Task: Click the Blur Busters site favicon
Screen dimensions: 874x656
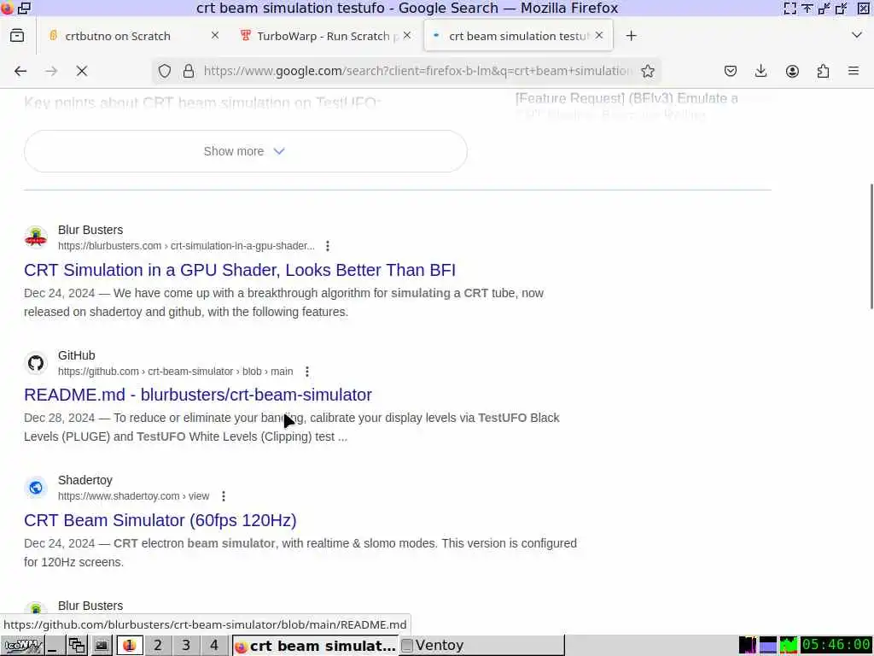Action: (x=36, y=237)
